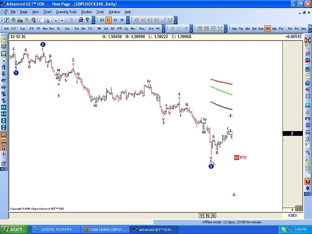Open the Studies menu
The image size is (312, 234).
click(86, 12)
